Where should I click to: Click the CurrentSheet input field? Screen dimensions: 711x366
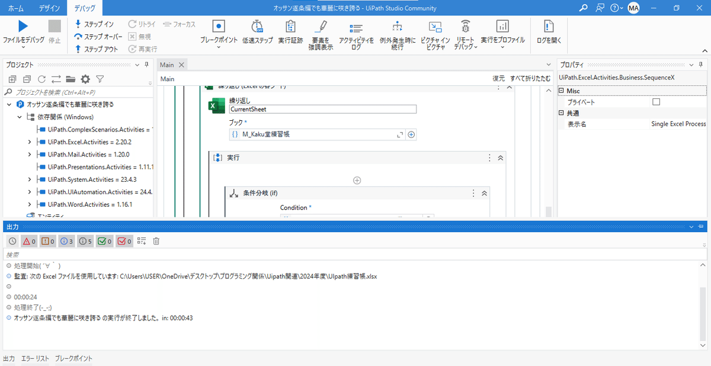[x=323, y=109]
